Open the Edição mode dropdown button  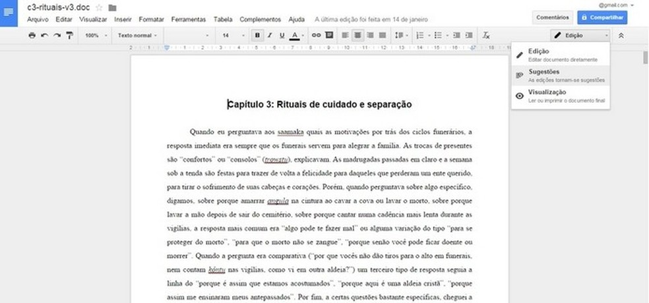580,36
